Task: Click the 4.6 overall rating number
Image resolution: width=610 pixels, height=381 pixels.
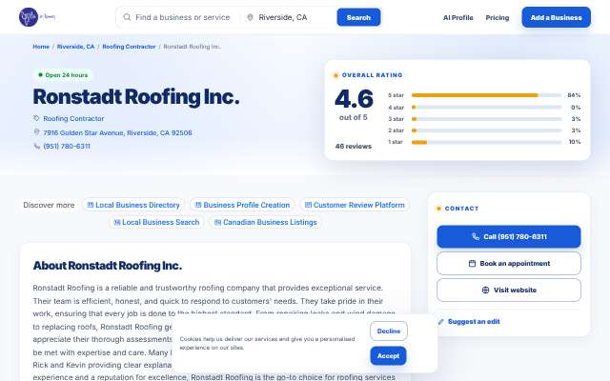Action: 354,99
